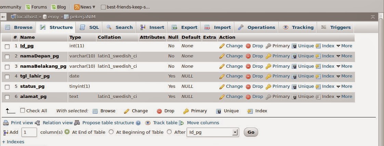Tick the checkbox for alamat_pg column

point(7,97)
